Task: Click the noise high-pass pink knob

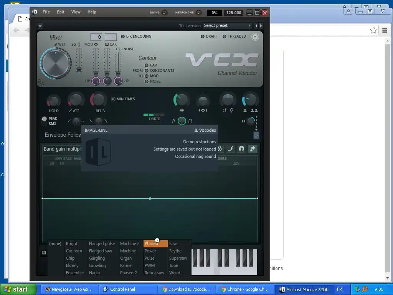Action: pos(118,81)
